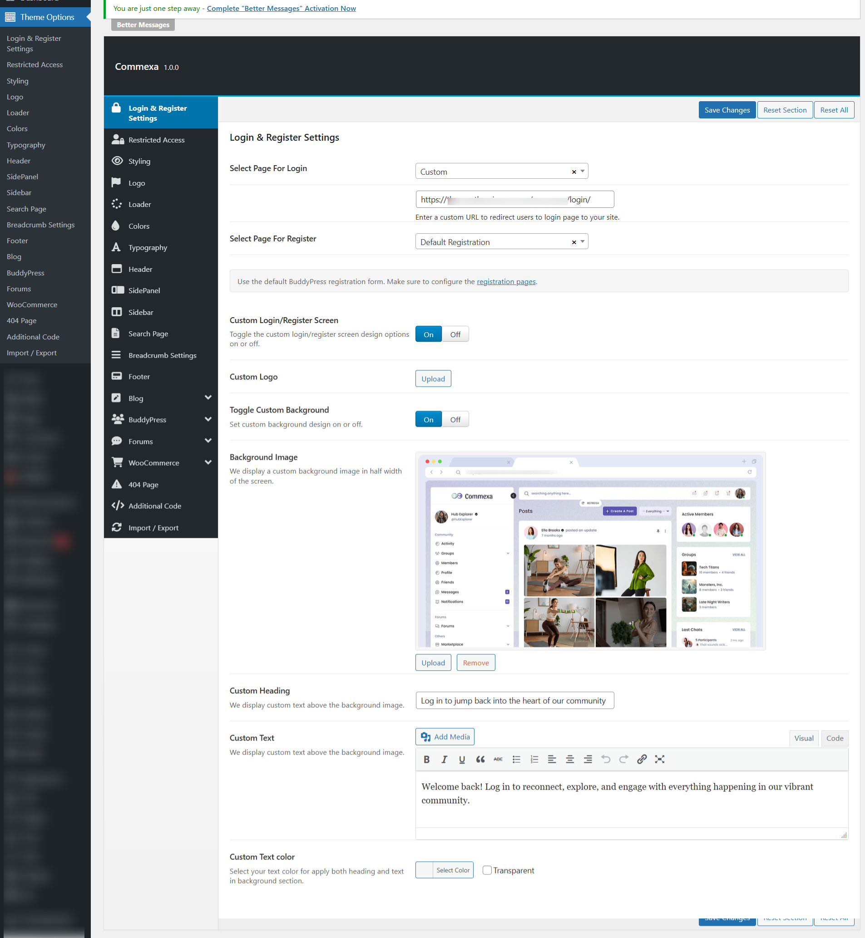
Task: Center align text in Custom Text editor
Action: click(570, 759)
